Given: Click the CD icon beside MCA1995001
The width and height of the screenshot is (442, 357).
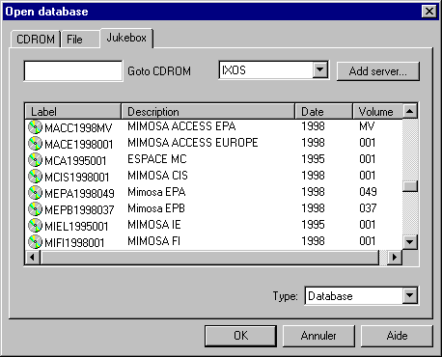Looking at the screenshot, I should [35, 160].
